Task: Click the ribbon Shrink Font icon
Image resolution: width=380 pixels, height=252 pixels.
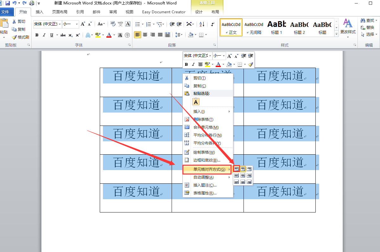Action: (90, 24)
